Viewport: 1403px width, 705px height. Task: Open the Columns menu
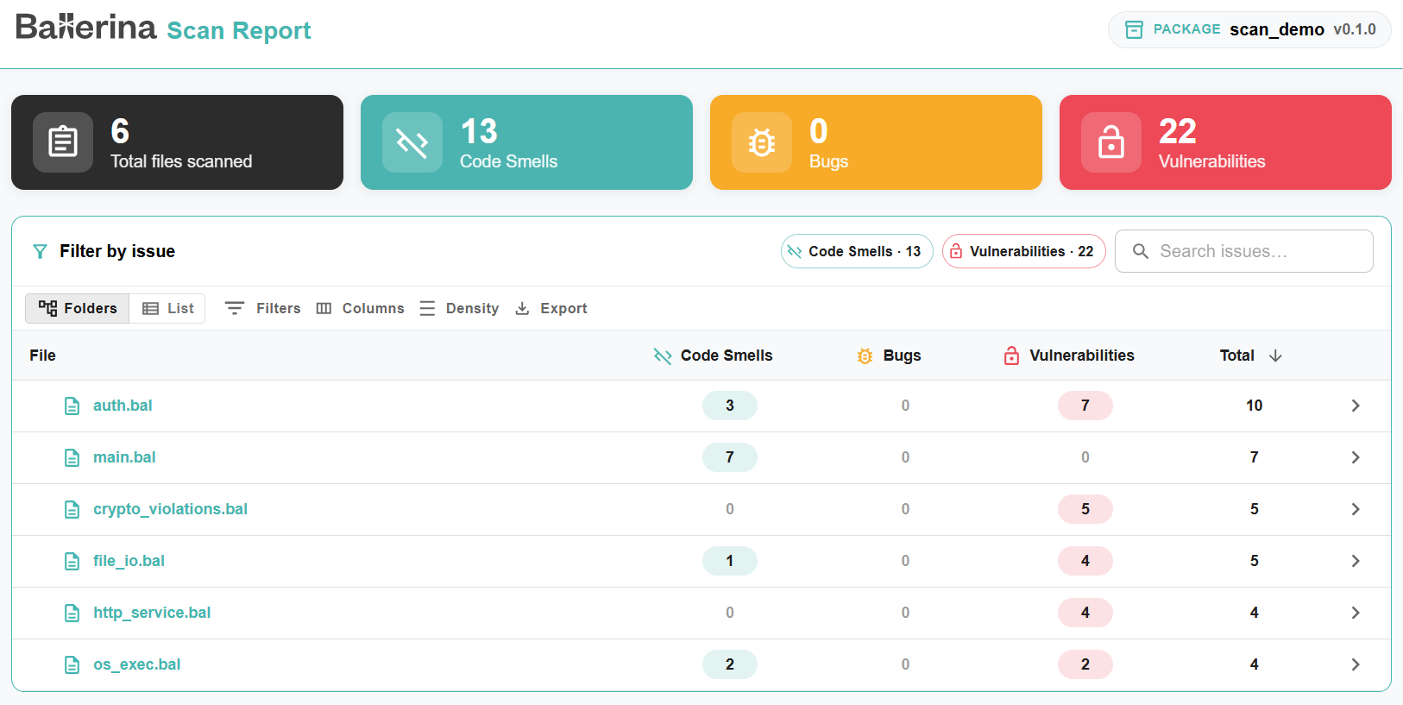(x=360, y=308)
